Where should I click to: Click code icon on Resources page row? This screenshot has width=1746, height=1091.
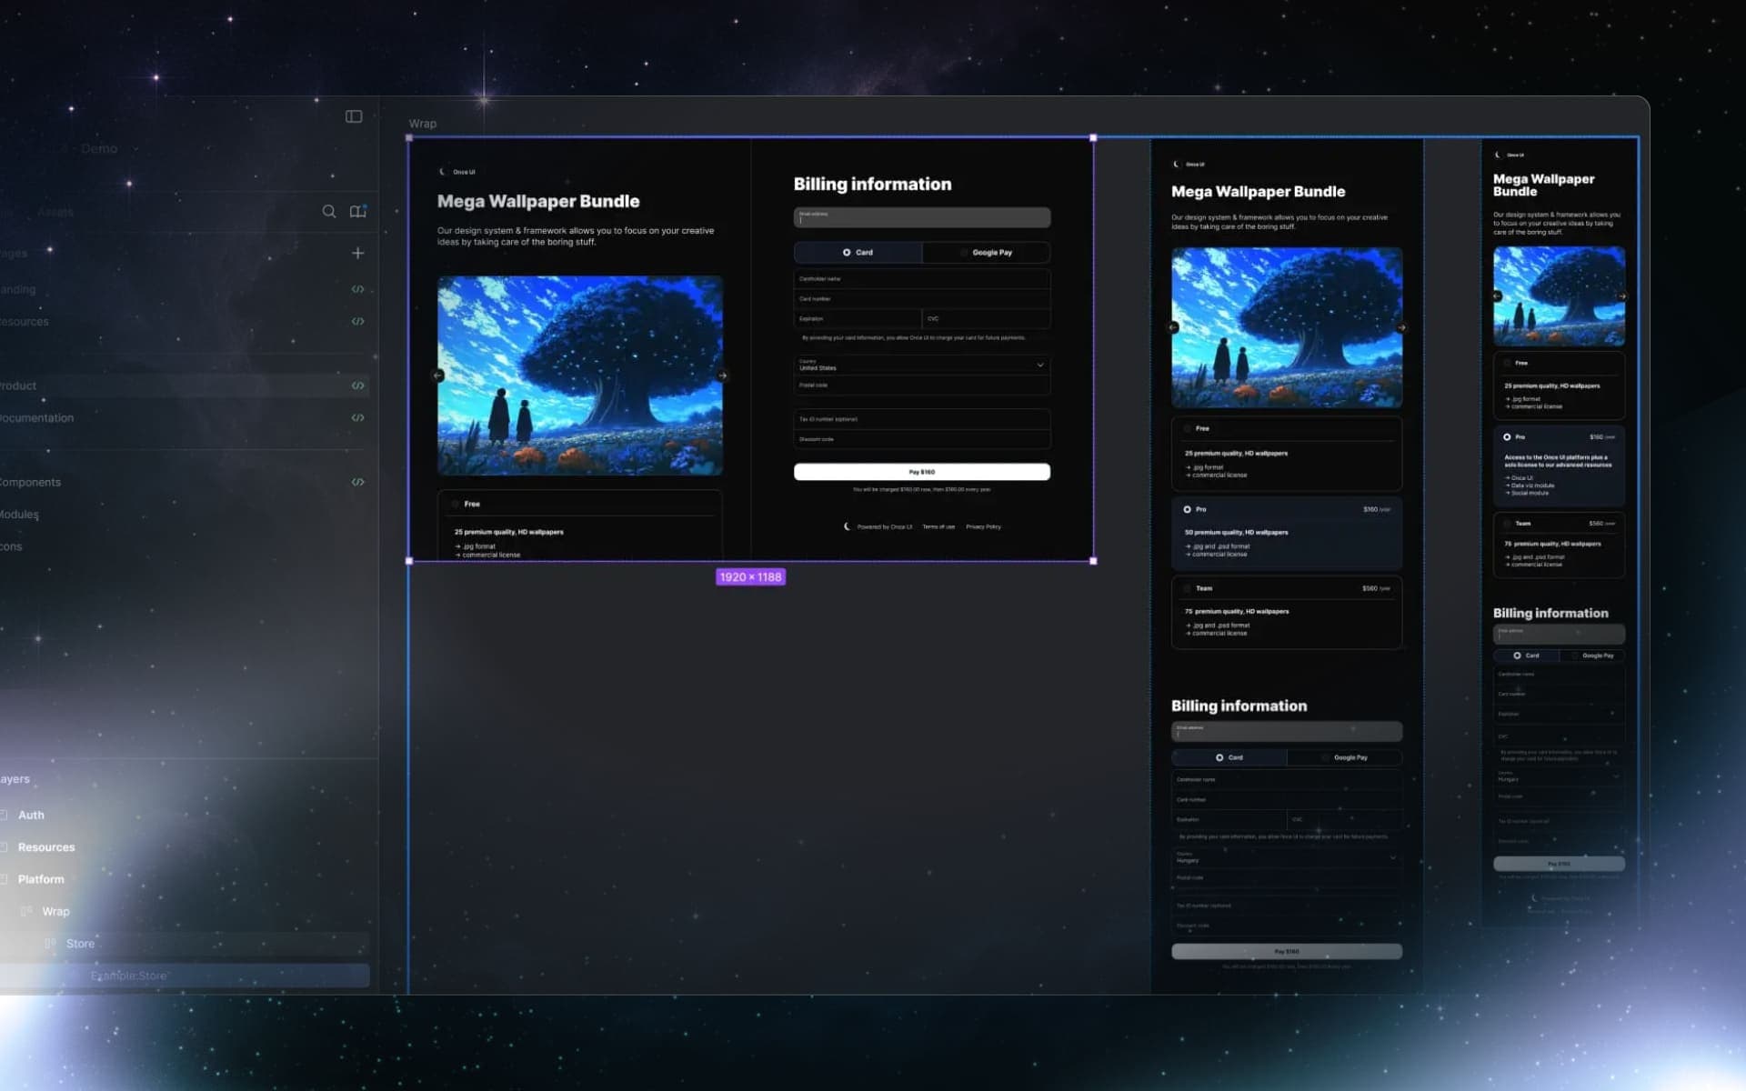point(358,321)
